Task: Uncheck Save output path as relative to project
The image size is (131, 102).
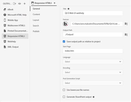Action: tap(64, 41)
